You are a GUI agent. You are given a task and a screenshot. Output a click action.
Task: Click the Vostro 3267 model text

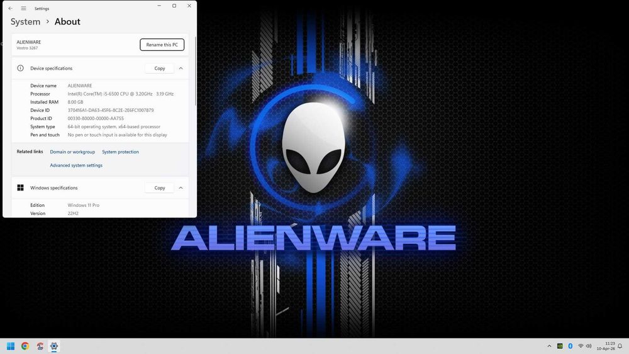pyautogui.click(x=27, y=48)
